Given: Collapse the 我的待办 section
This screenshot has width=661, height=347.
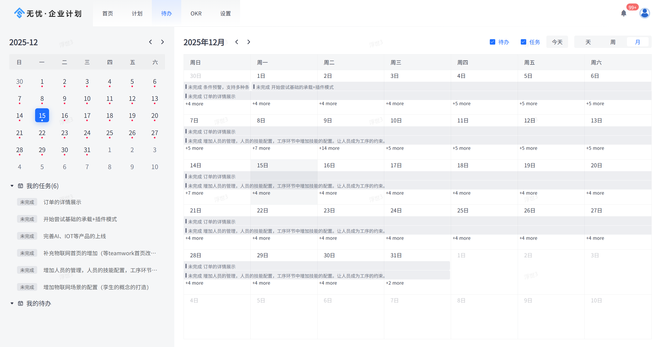Looking at the screenshot, I should click(12, 303).
